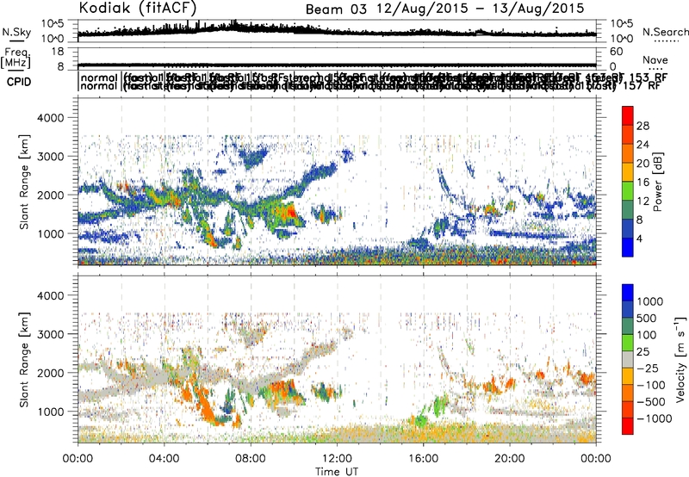Pick the bright green 25–100 velocity segment
The image size is (689, 477).
628,343
